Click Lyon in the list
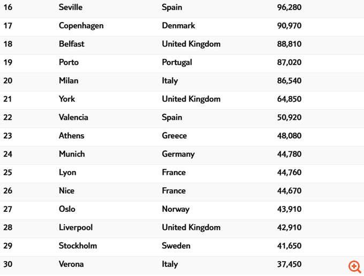The image size is (364, 276). [67, 172]
